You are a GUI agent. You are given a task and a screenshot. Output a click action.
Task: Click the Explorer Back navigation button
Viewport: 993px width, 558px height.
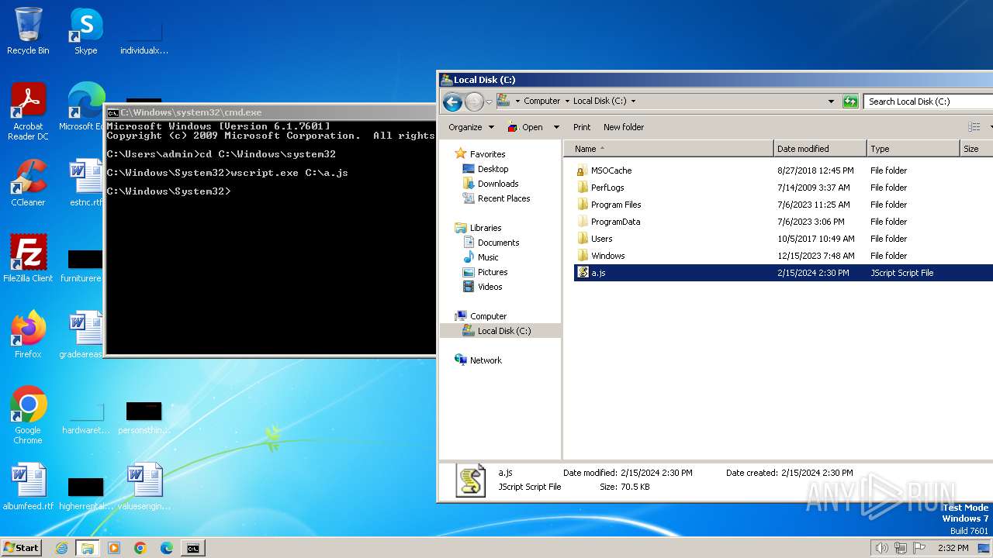pyautogui.click(x=452, y=102)
